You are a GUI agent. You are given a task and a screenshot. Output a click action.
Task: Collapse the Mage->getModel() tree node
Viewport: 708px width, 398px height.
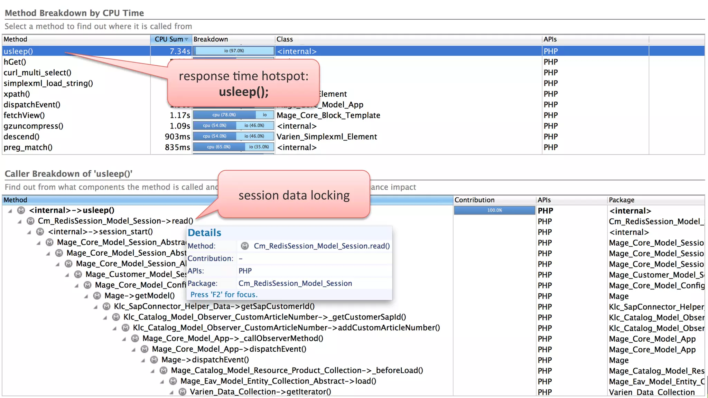tap(86, 296)
